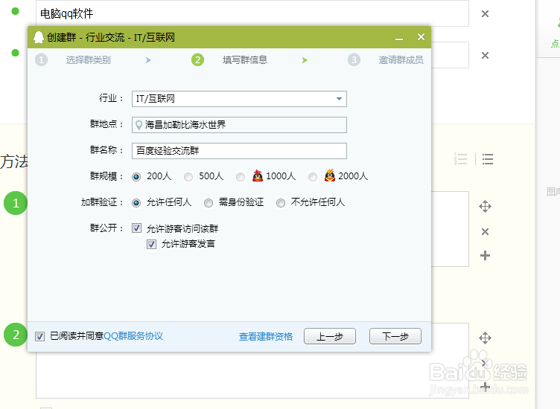Screen dimensions: 560x409
Task: Choose 不允许任何人 verification option
Action: coord(281,203)
